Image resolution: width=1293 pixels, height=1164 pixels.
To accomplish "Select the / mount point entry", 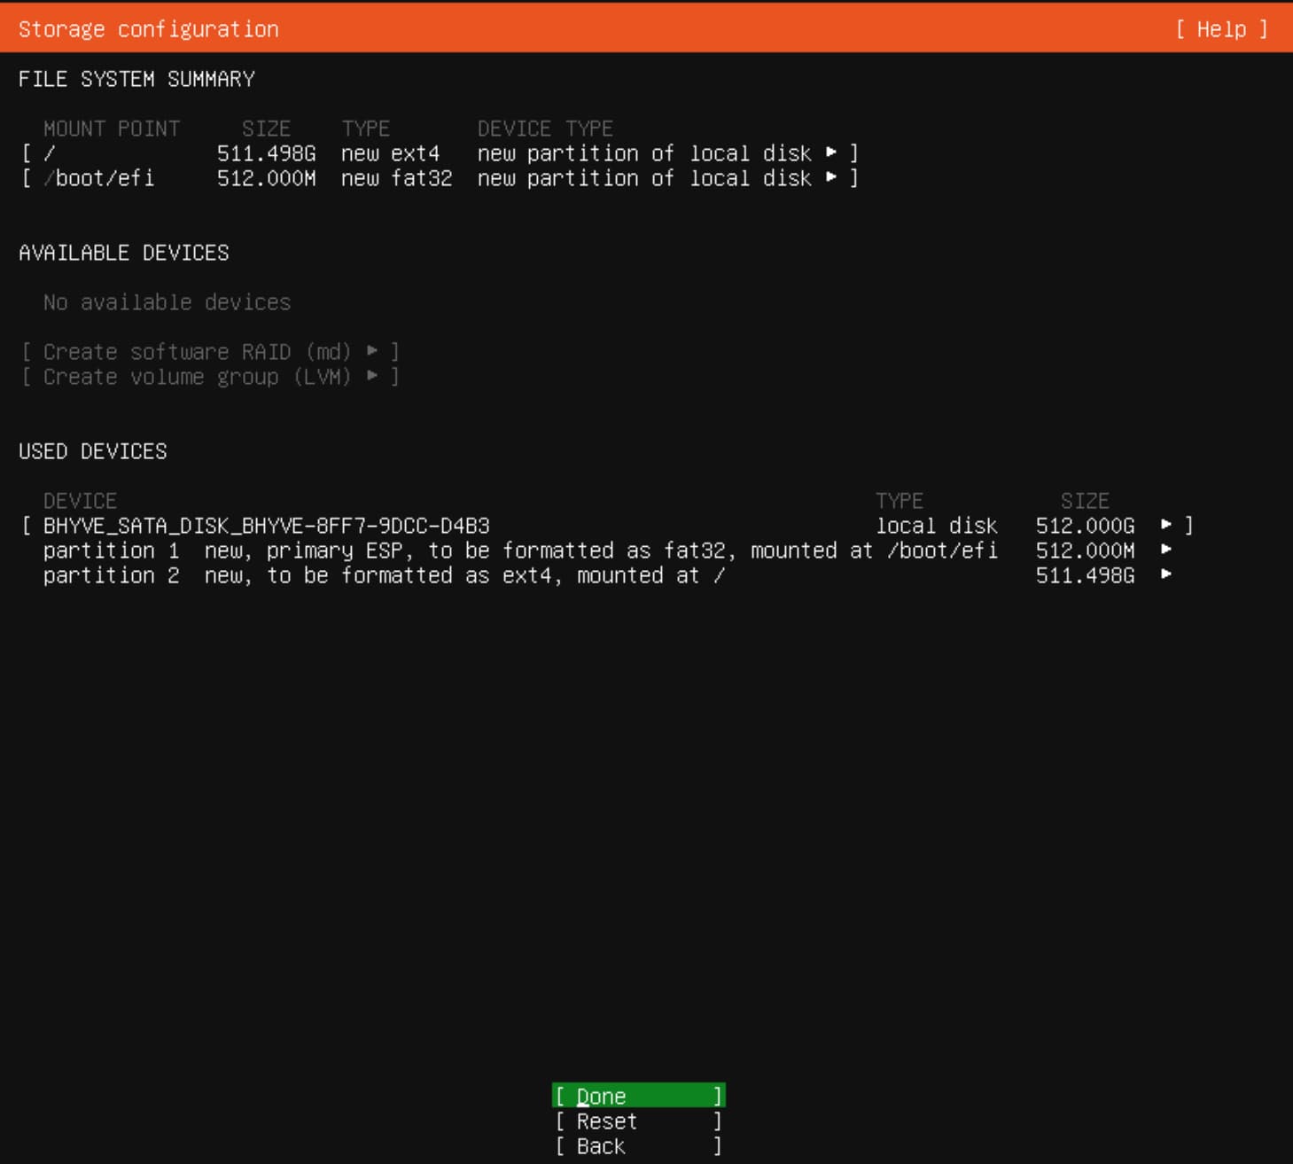I will pyautogui.click(x=440, y=153).
